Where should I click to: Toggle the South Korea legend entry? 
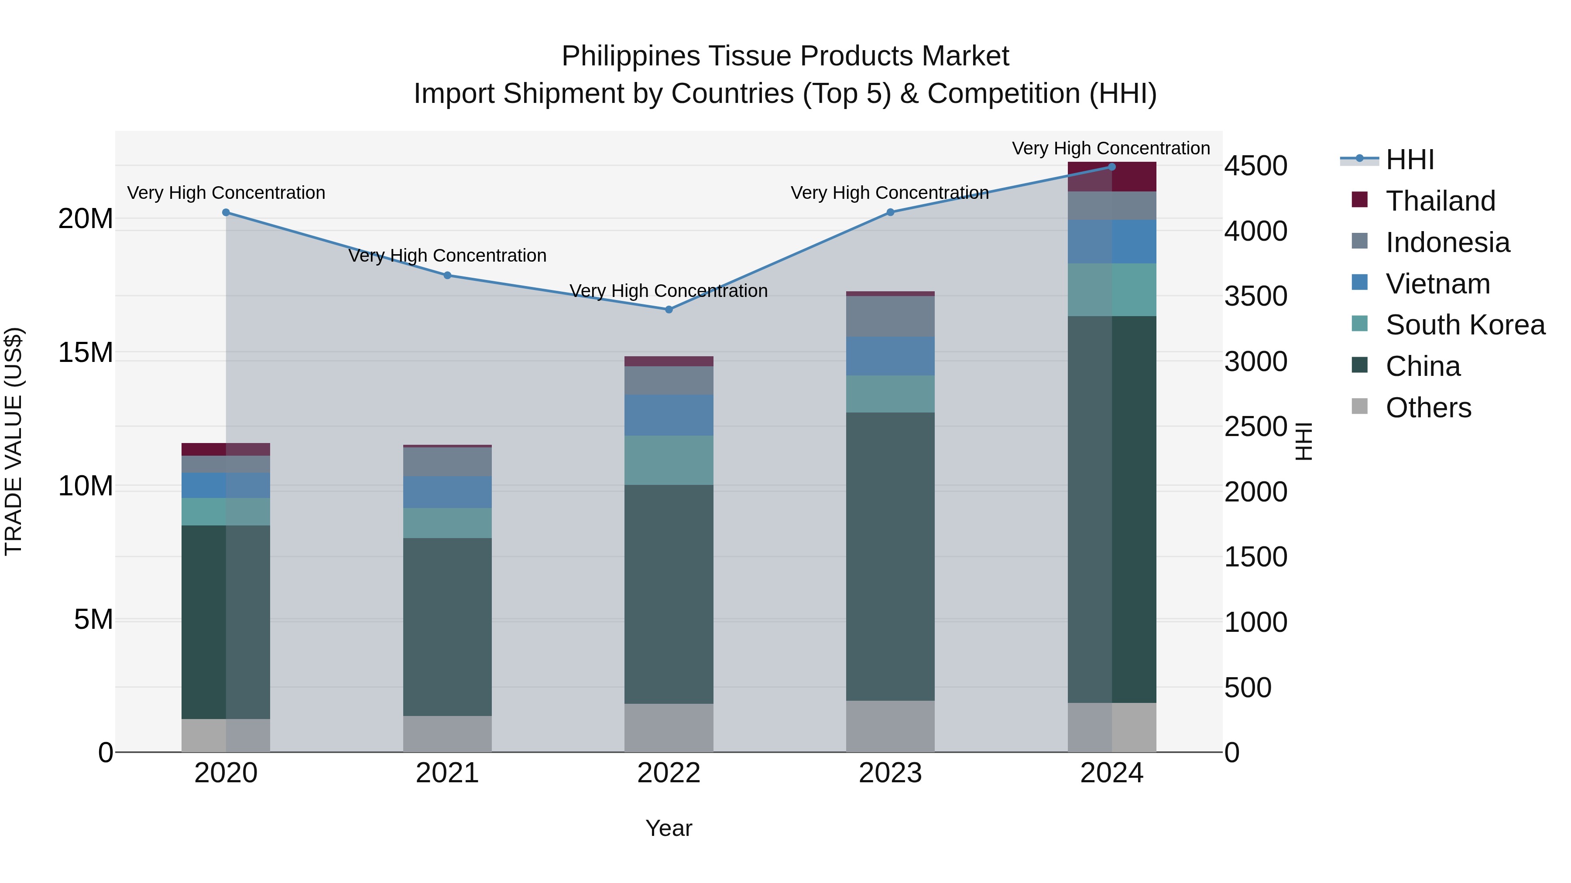1448,324
